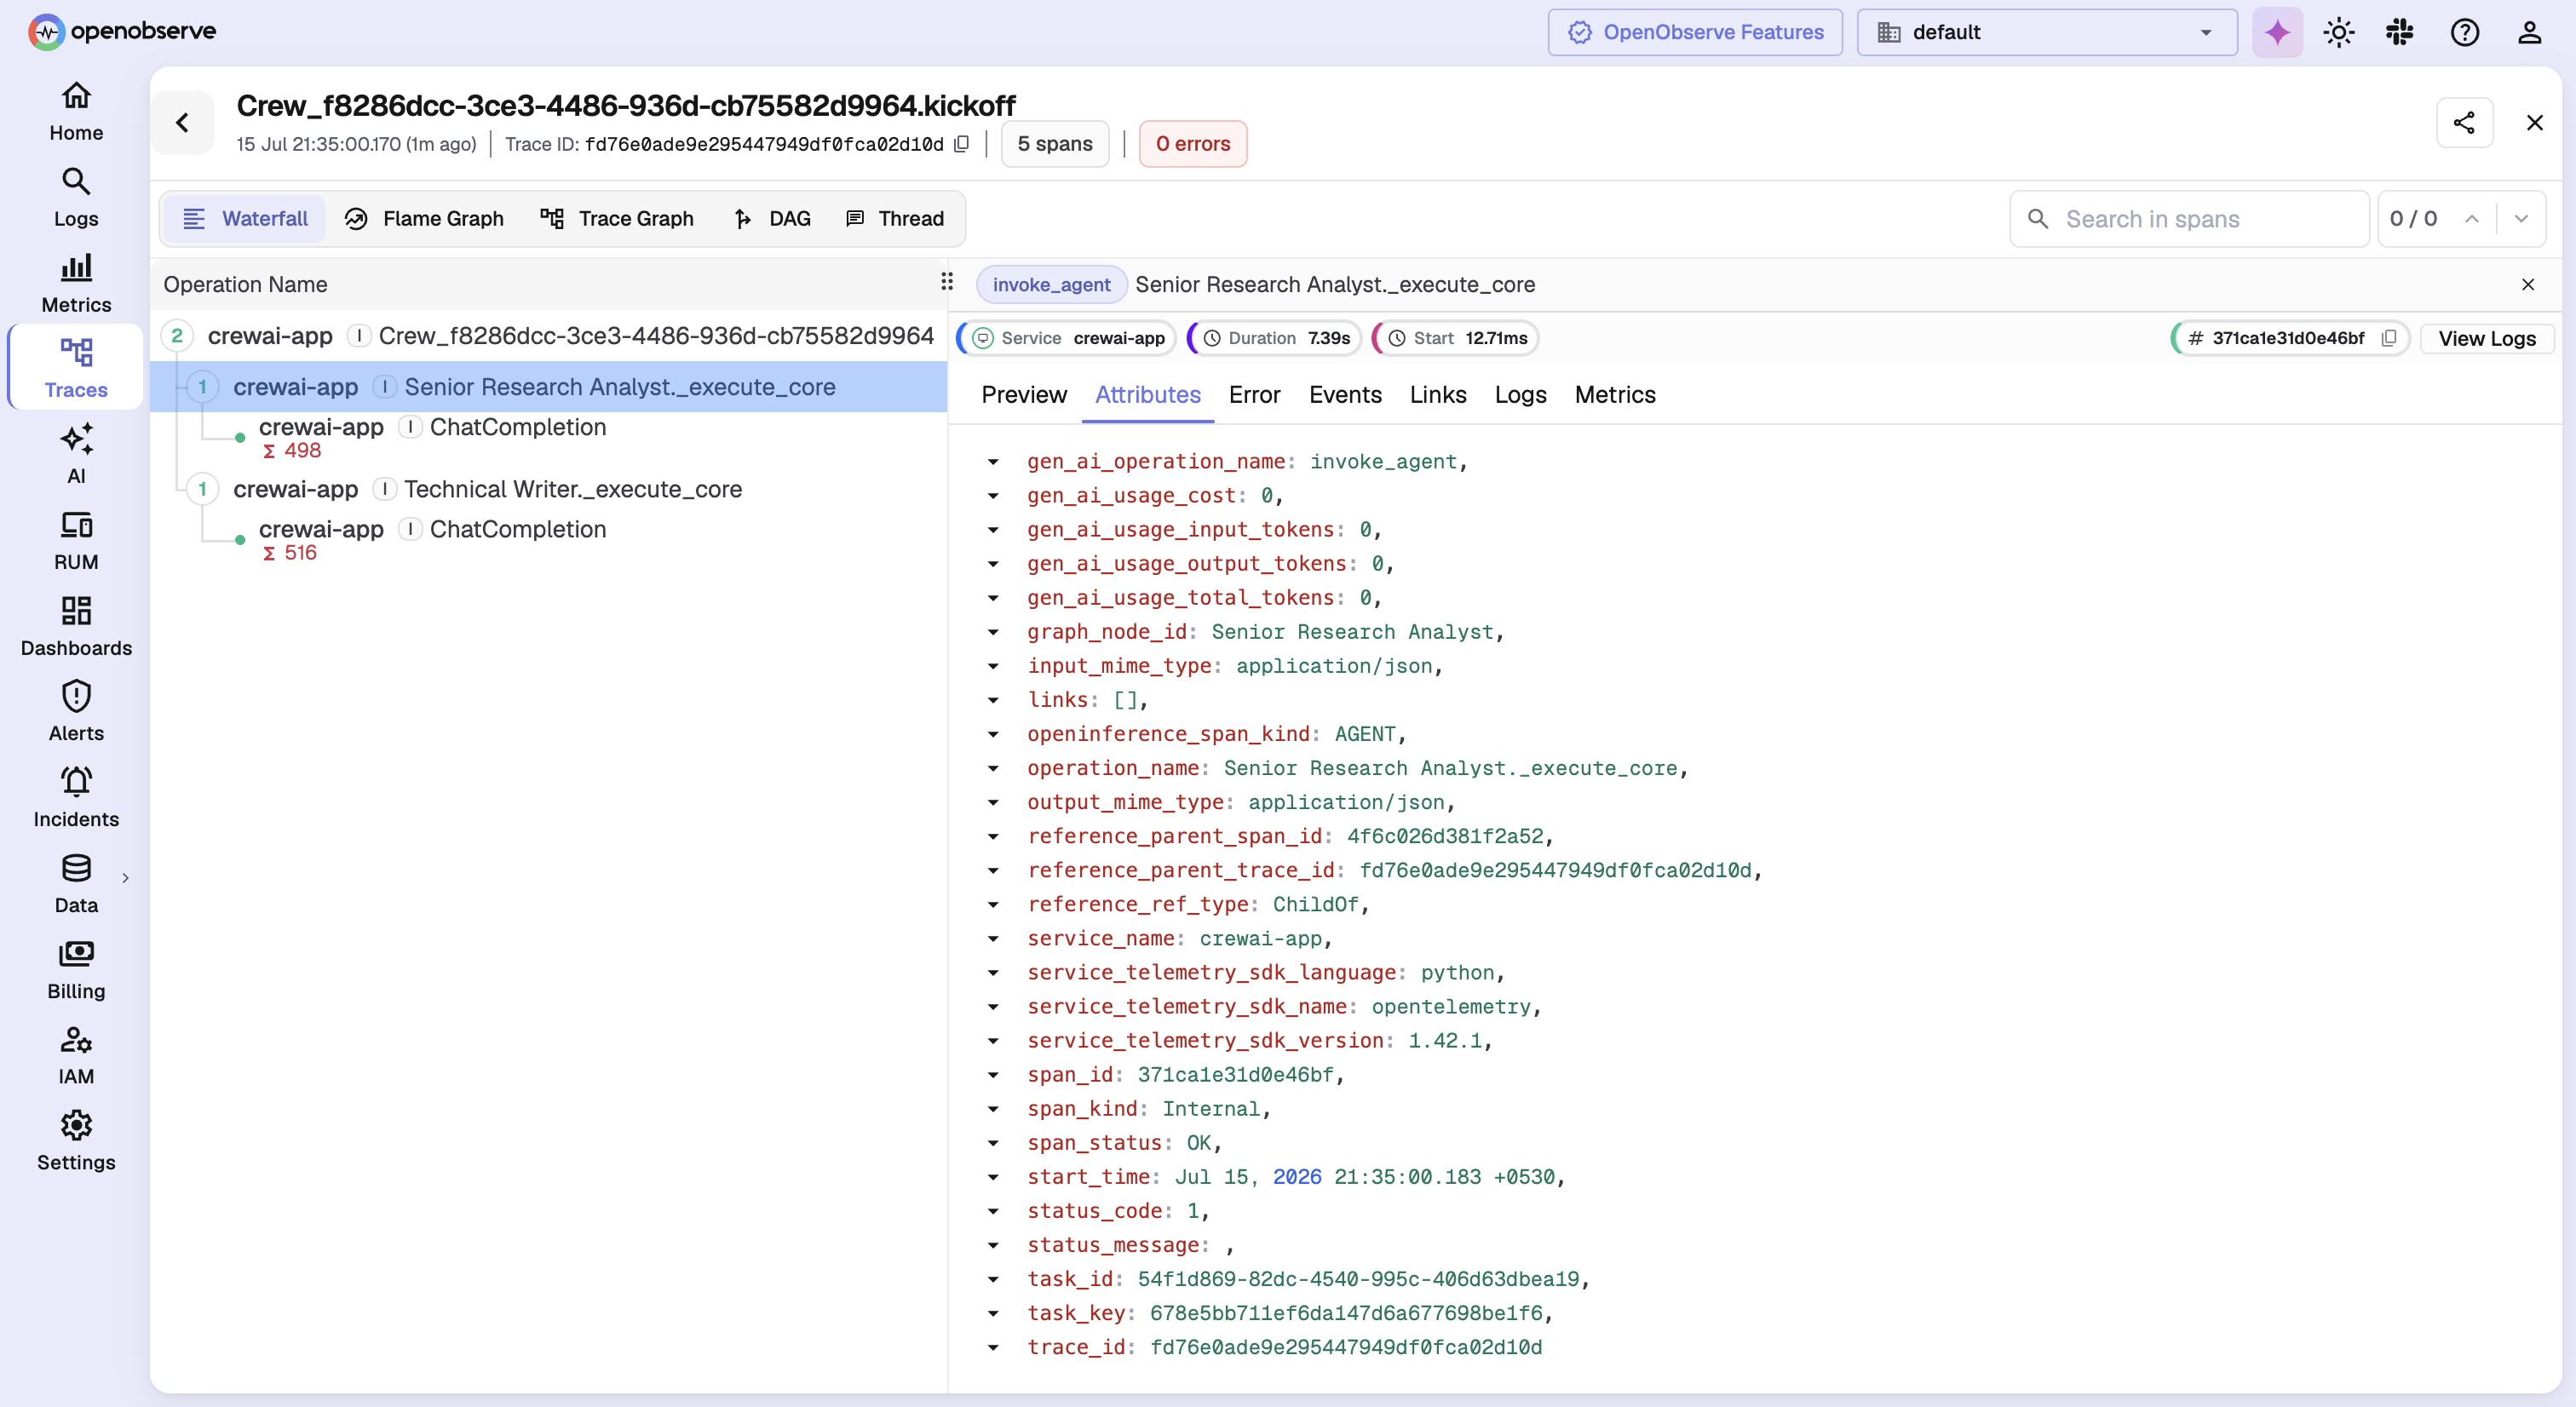The height and width of the screenshot is (1407, 2576).
Task: Select the ChatCompletion span with 498 tokens
Action: (x=548, y=437)
